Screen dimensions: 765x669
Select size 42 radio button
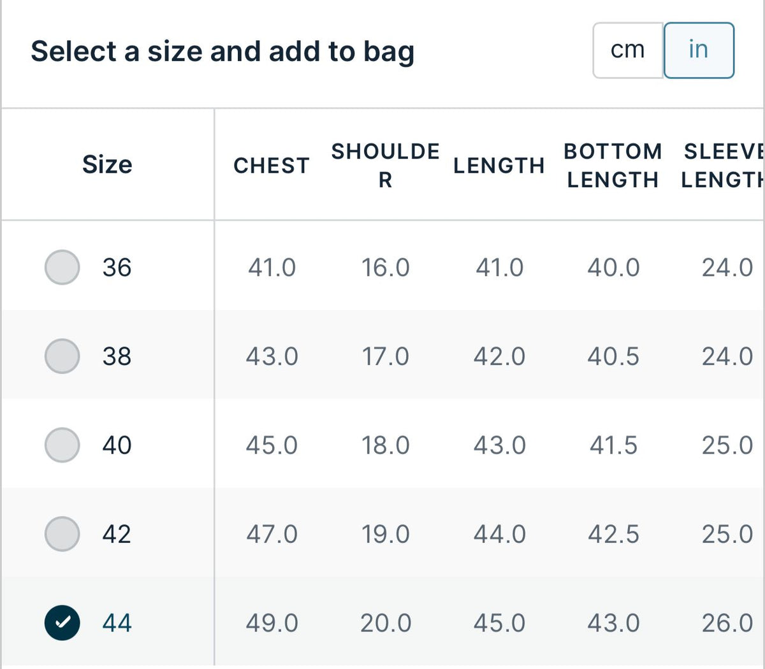tap(62, 533)
